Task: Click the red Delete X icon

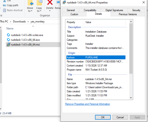Action: (50, 2)
